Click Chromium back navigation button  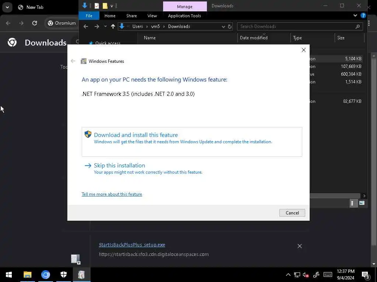click(8, 23)
